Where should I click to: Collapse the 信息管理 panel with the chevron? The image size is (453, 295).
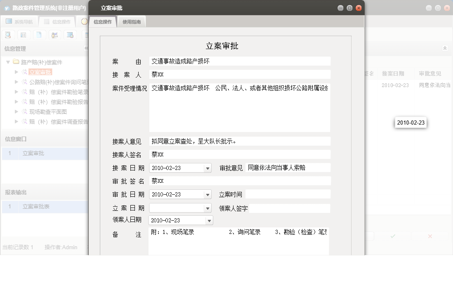(87, 48)
